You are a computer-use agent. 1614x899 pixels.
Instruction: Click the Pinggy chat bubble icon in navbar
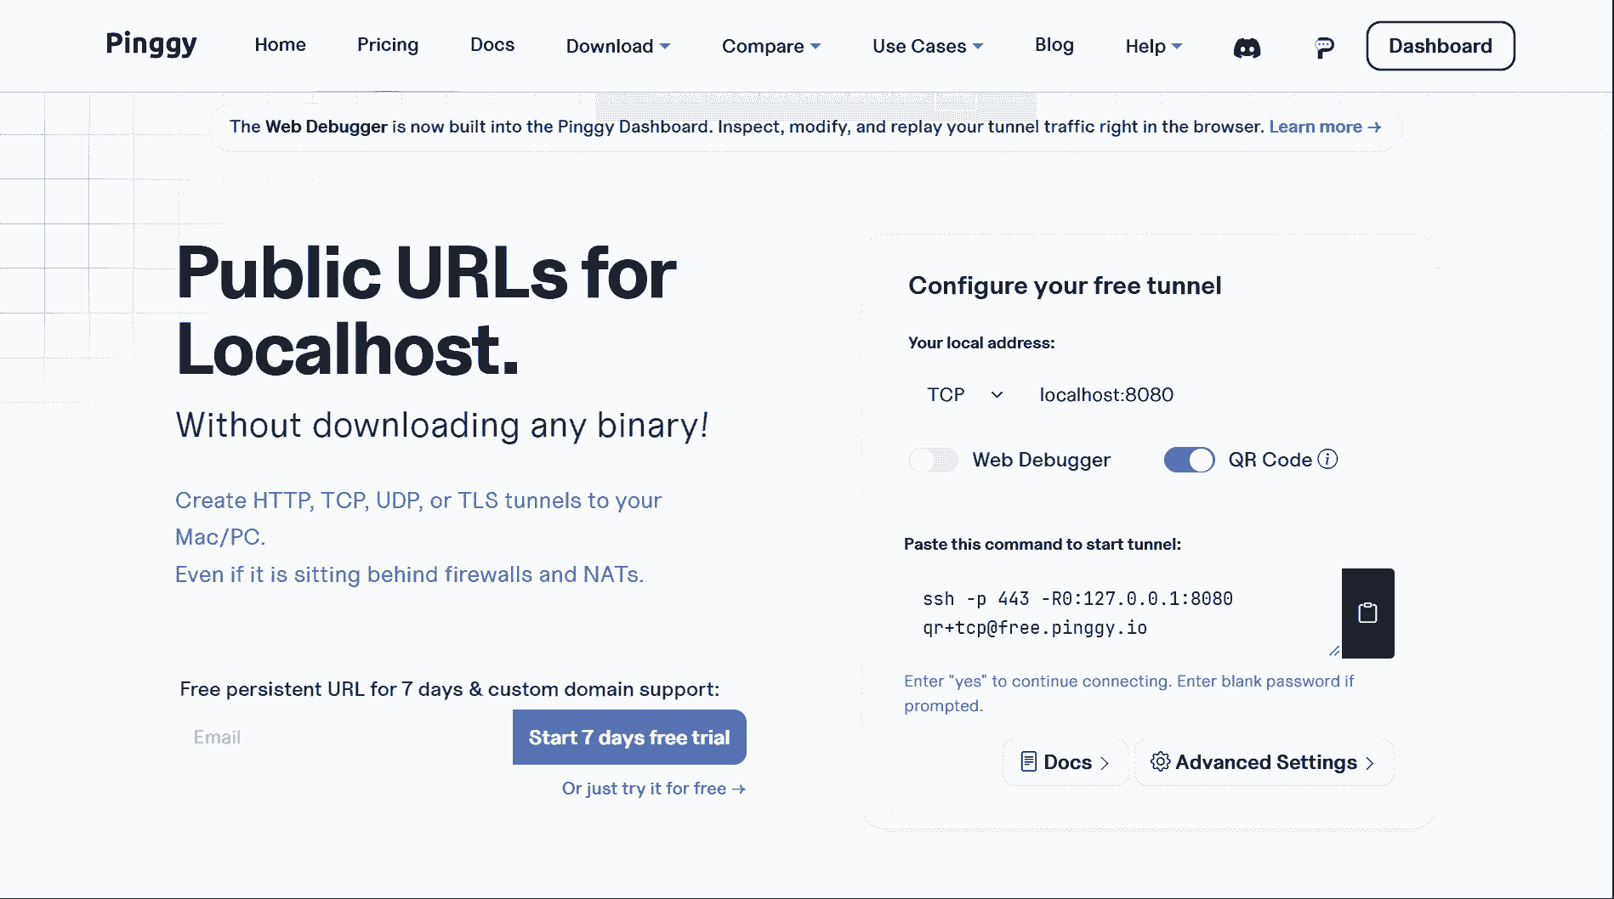pos(1324,48)
